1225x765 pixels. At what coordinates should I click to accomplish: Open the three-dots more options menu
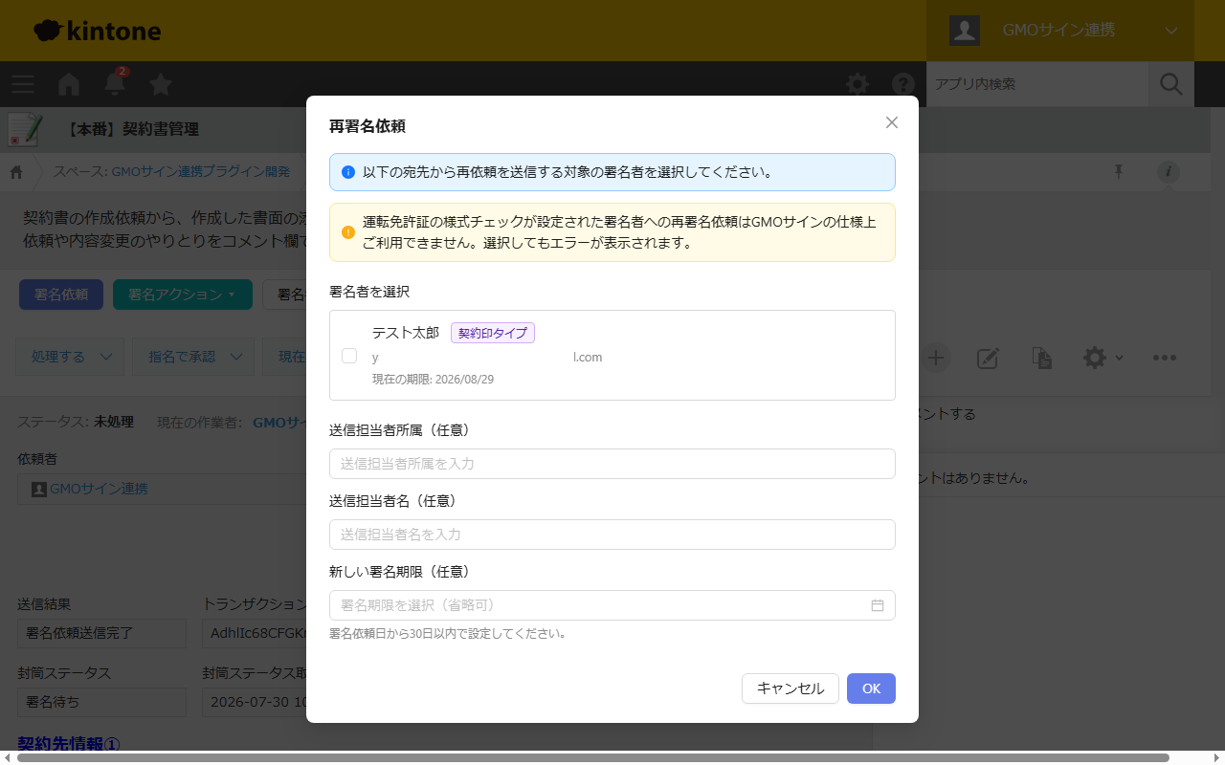pyautogui.click(x=1164, y=358)
